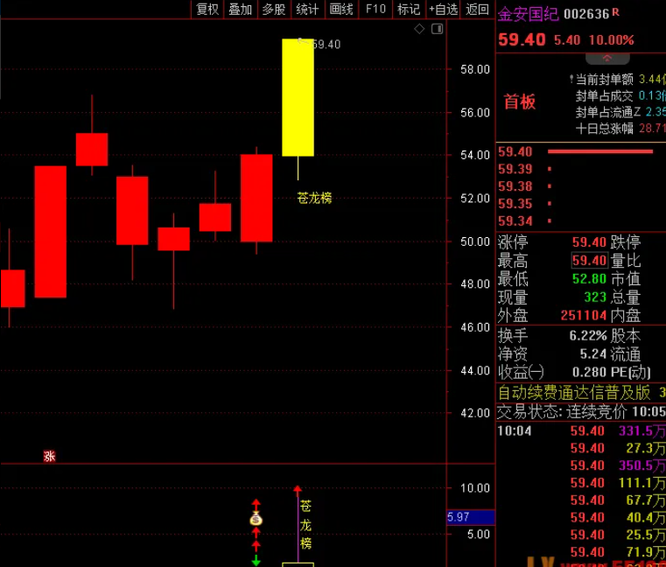Click the 现量 value 323
This screenshot has width=666, height=567.
(595, 297)
